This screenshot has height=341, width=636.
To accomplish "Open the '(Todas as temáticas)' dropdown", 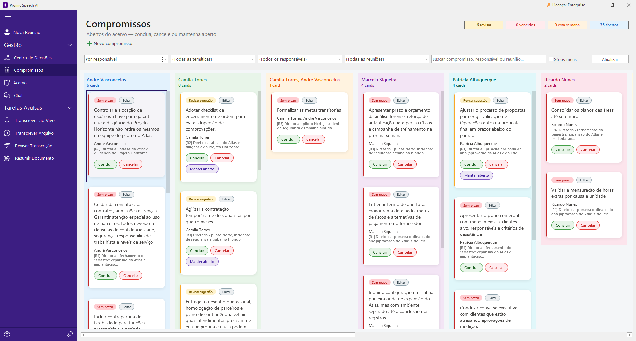I will click(x=213, y=59).
